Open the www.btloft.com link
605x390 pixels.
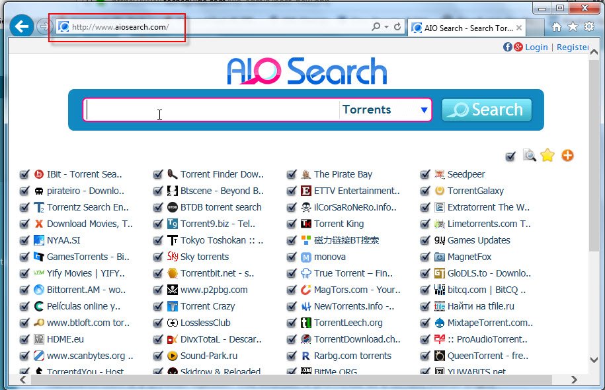click(88, 323)
